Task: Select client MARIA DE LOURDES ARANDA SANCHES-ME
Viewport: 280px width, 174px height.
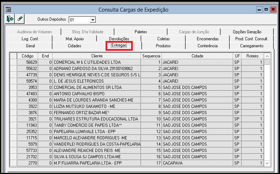Action: click(x=96, y=100)
